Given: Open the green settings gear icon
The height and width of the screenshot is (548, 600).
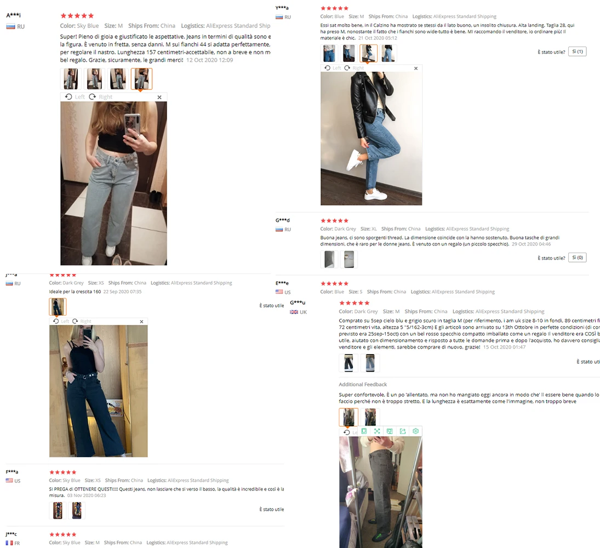Looking at the screenshot, I should pyautogui.click(x=415, y=431).
